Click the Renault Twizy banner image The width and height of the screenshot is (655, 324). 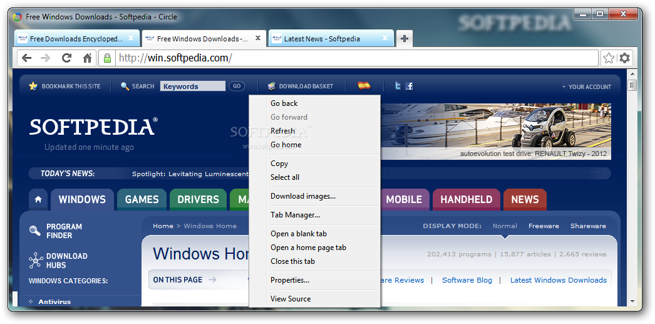(x=496, y=131)
